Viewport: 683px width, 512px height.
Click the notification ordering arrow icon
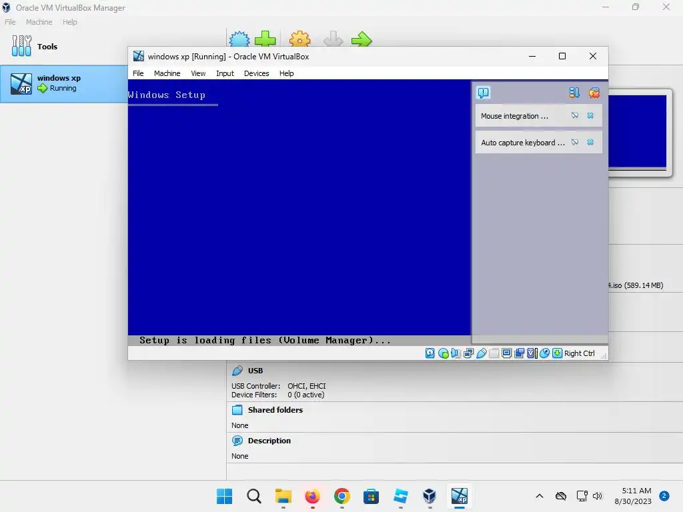pyautogui.click(x=574, y=92)
